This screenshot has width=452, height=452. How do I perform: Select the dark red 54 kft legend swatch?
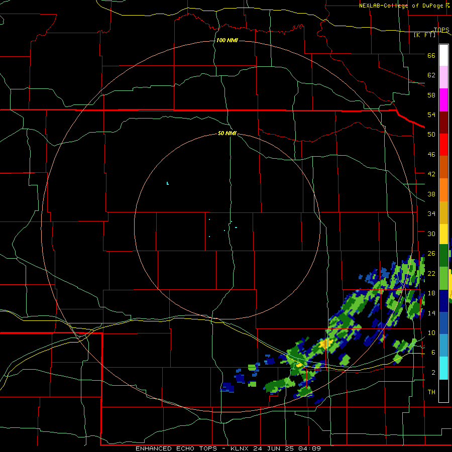click(443, 122)
